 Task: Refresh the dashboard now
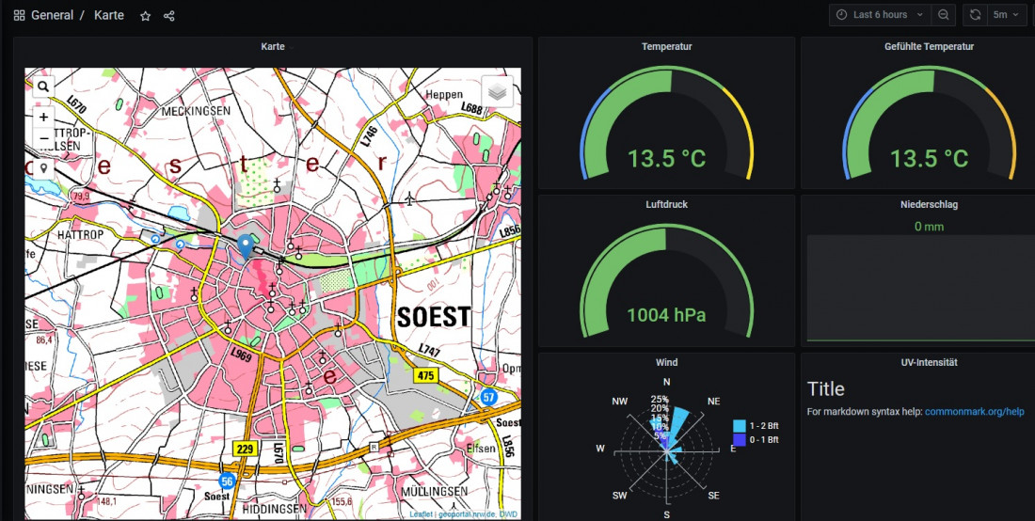(975, 15)
